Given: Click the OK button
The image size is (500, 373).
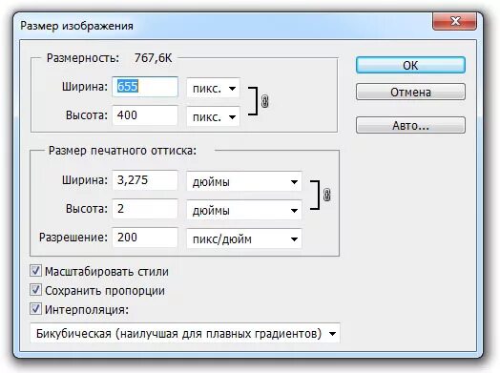Looking at the screenshot, I should point(410,65).
